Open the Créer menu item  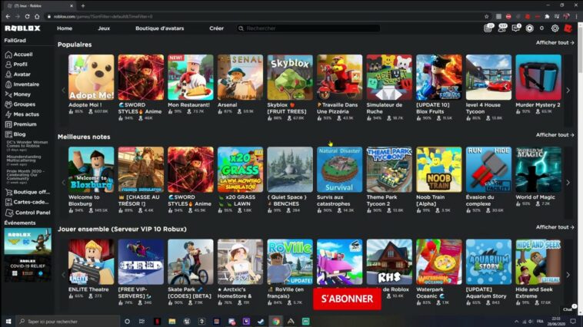(x=216, y=28)
